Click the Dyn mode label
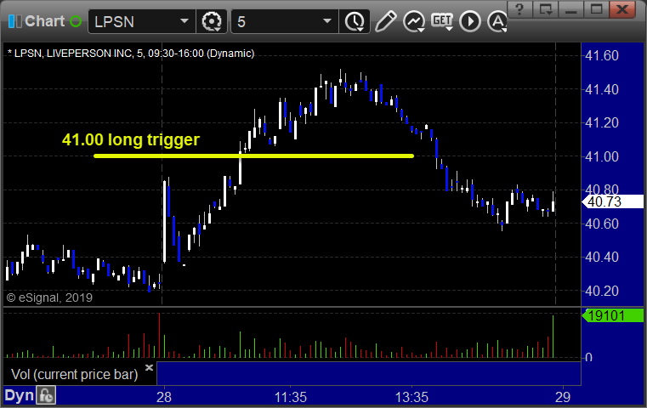 [19, 395]
